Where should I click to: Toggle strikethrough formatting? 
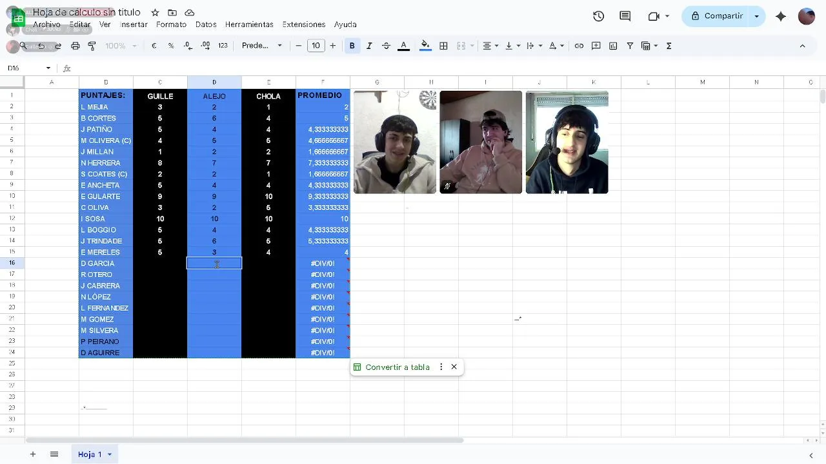[386, 46]
